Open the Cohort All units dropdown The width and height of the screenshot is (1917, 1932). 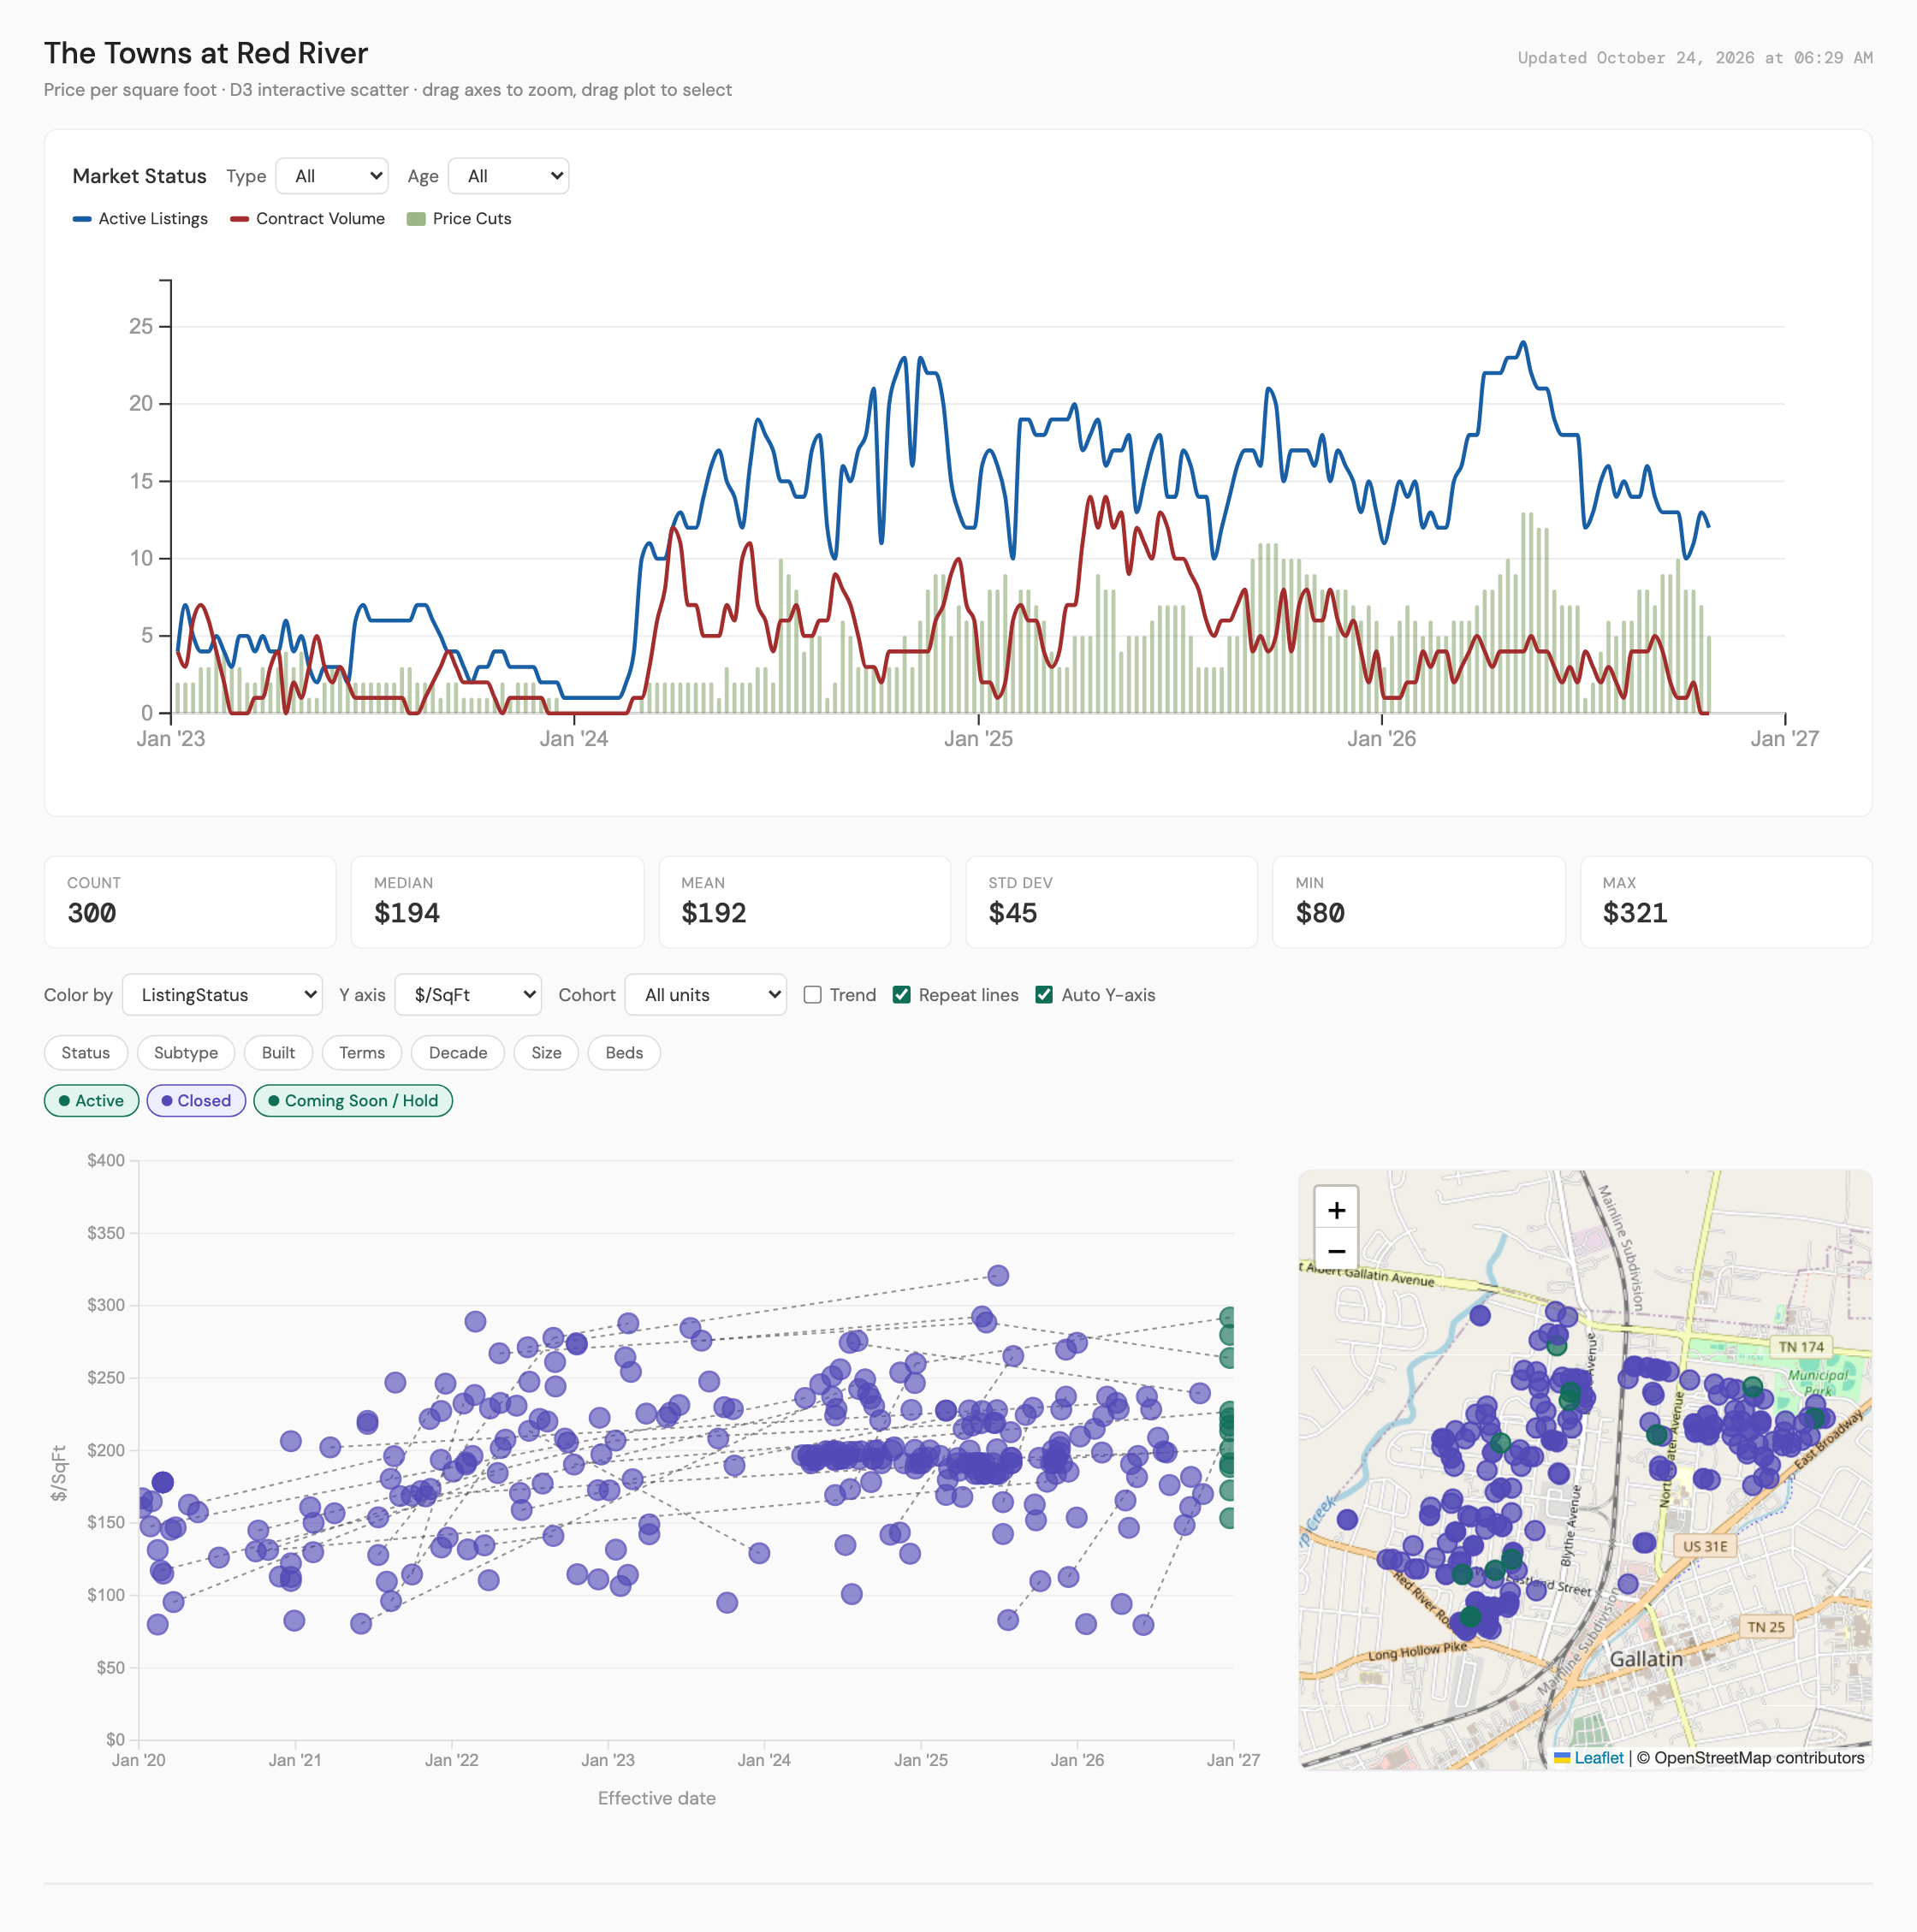tap(706, 995)
